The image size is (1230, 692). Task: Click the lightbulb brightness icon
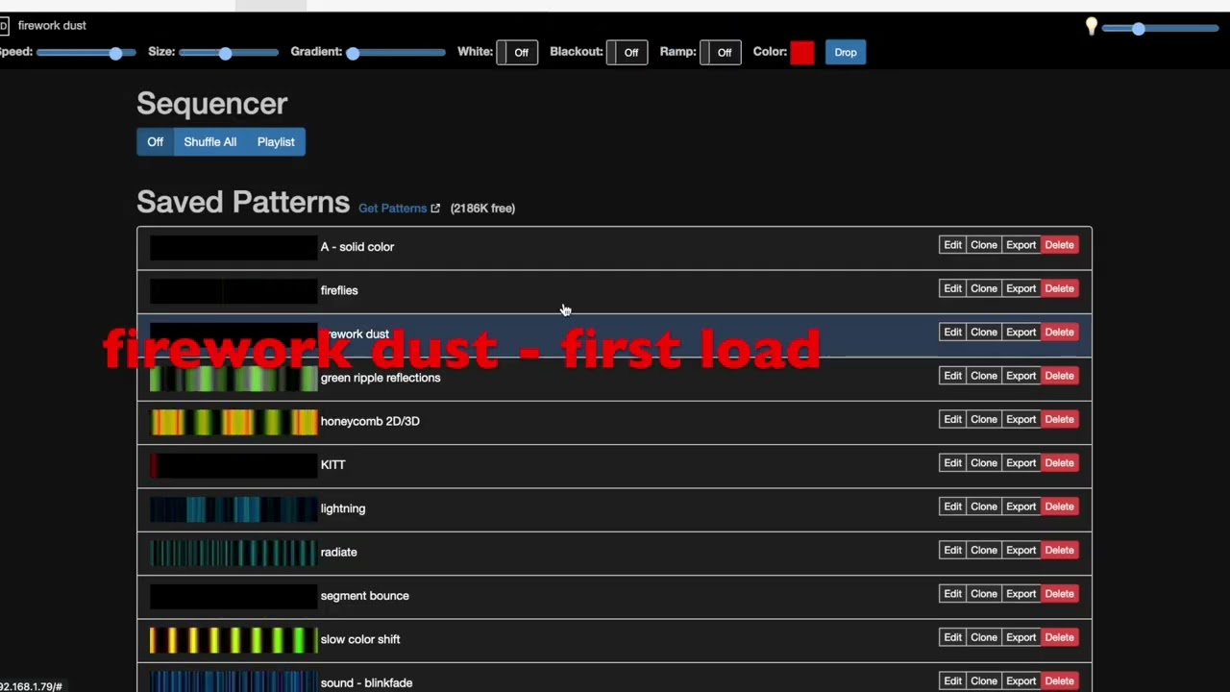(x=1092, y=27)
